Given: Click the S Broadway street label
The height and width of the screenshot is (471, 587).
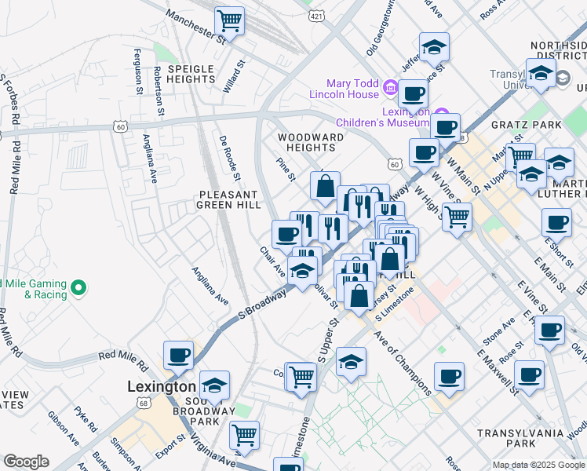Looking at the screenshot, I should pos(262,305).
